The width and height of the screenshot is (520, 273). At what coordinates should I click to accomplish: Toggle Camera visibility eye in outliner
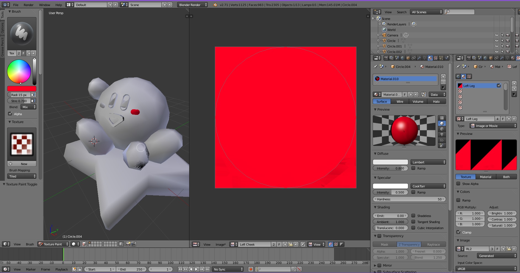click(x=497, y=35)
